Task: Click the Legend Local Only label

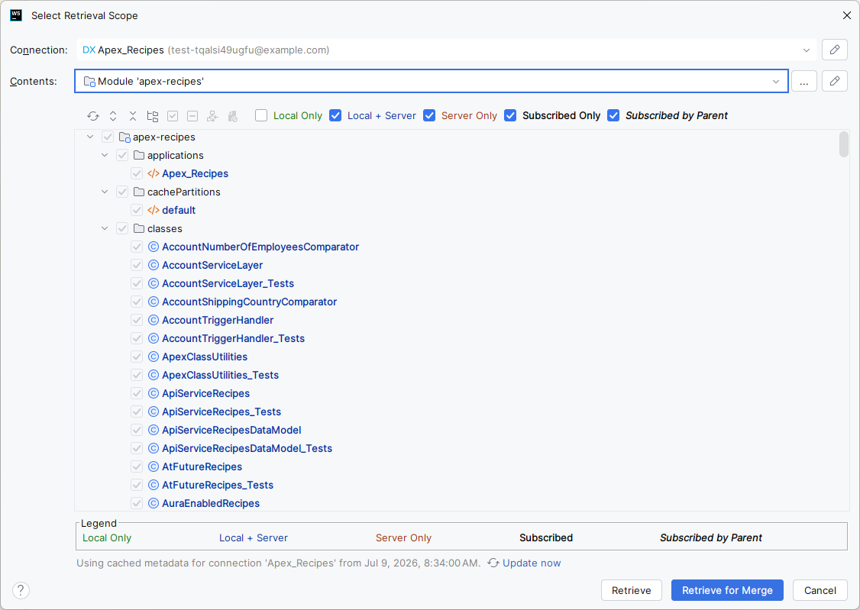Action: [107, 537]
